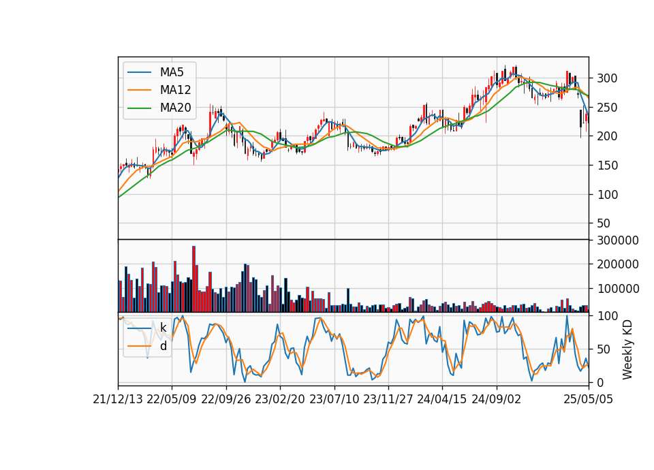Screen dimensions: 654x470
Task: Click the MA20 legend label
Action: tap(175, 108)
